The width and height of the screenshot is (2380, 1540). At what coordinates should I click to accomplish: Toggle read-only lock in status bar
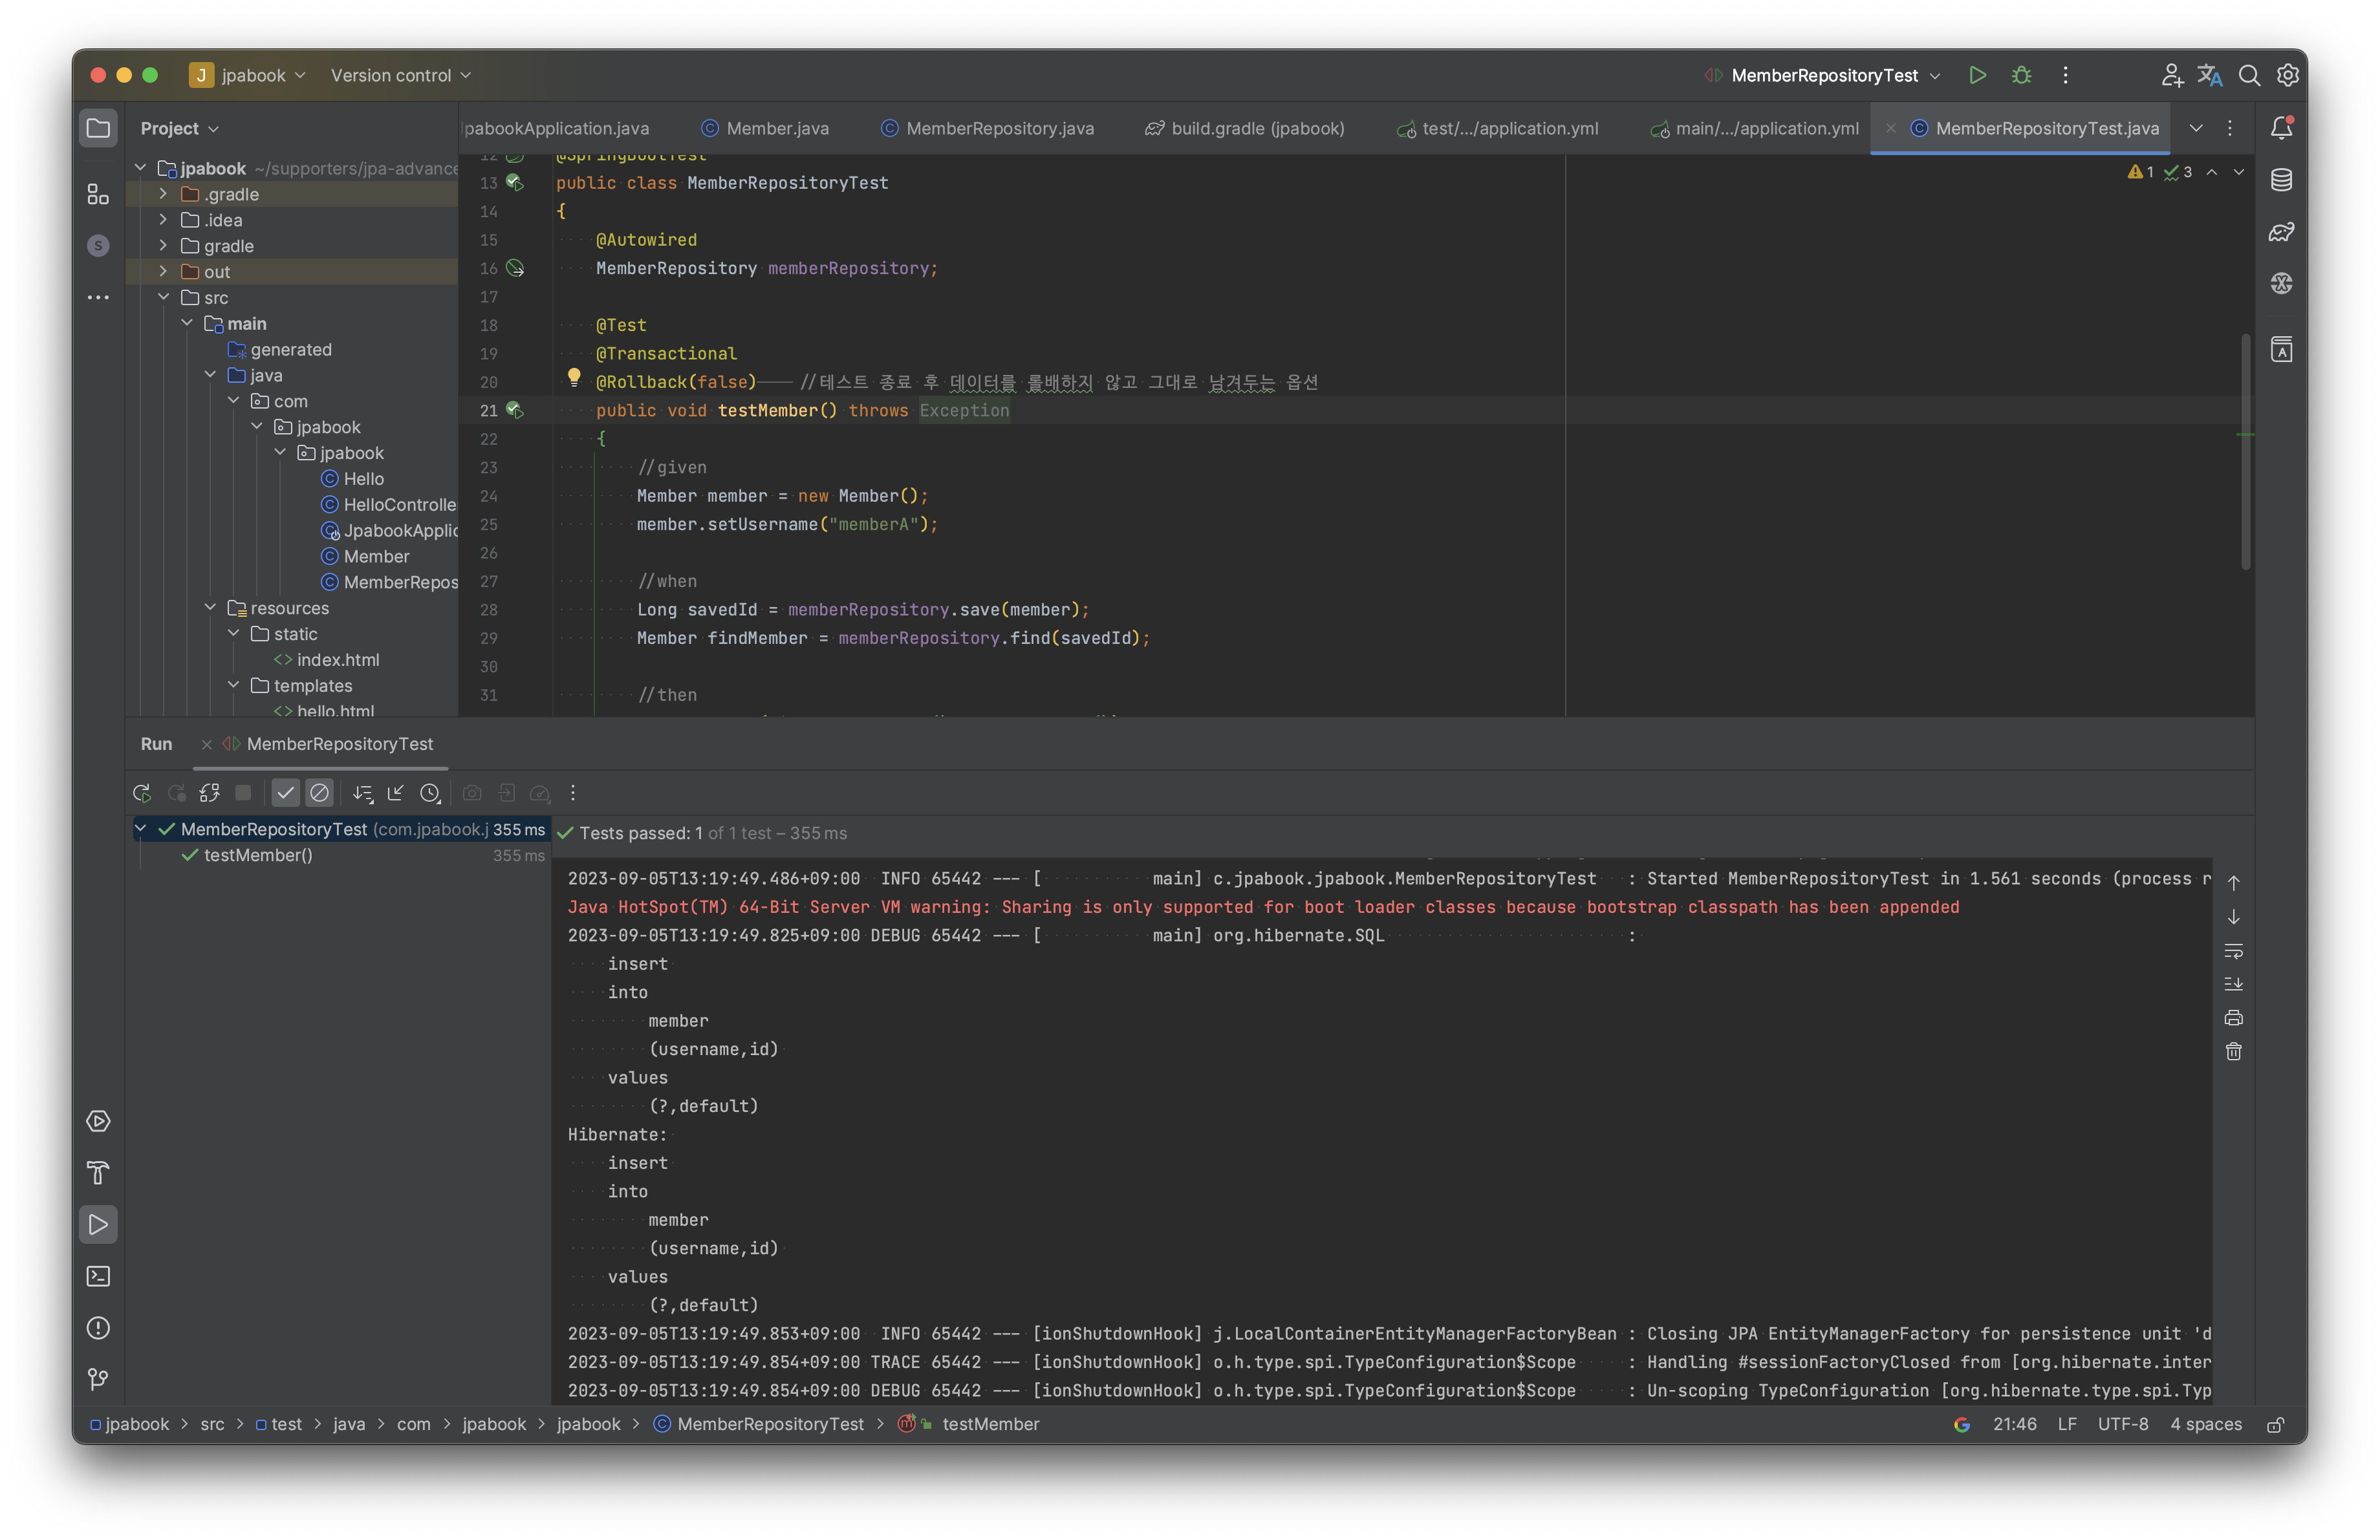pyautogui.click(x=2275, y=1425)
